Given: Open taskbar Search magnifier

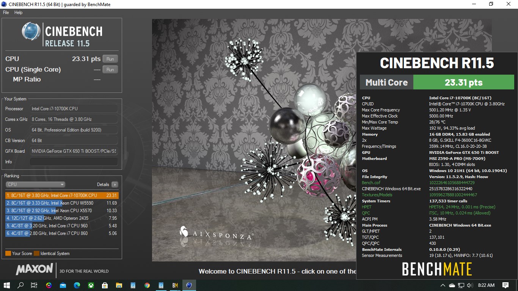Looking at the screenshot, I should [x=21, y=285].
